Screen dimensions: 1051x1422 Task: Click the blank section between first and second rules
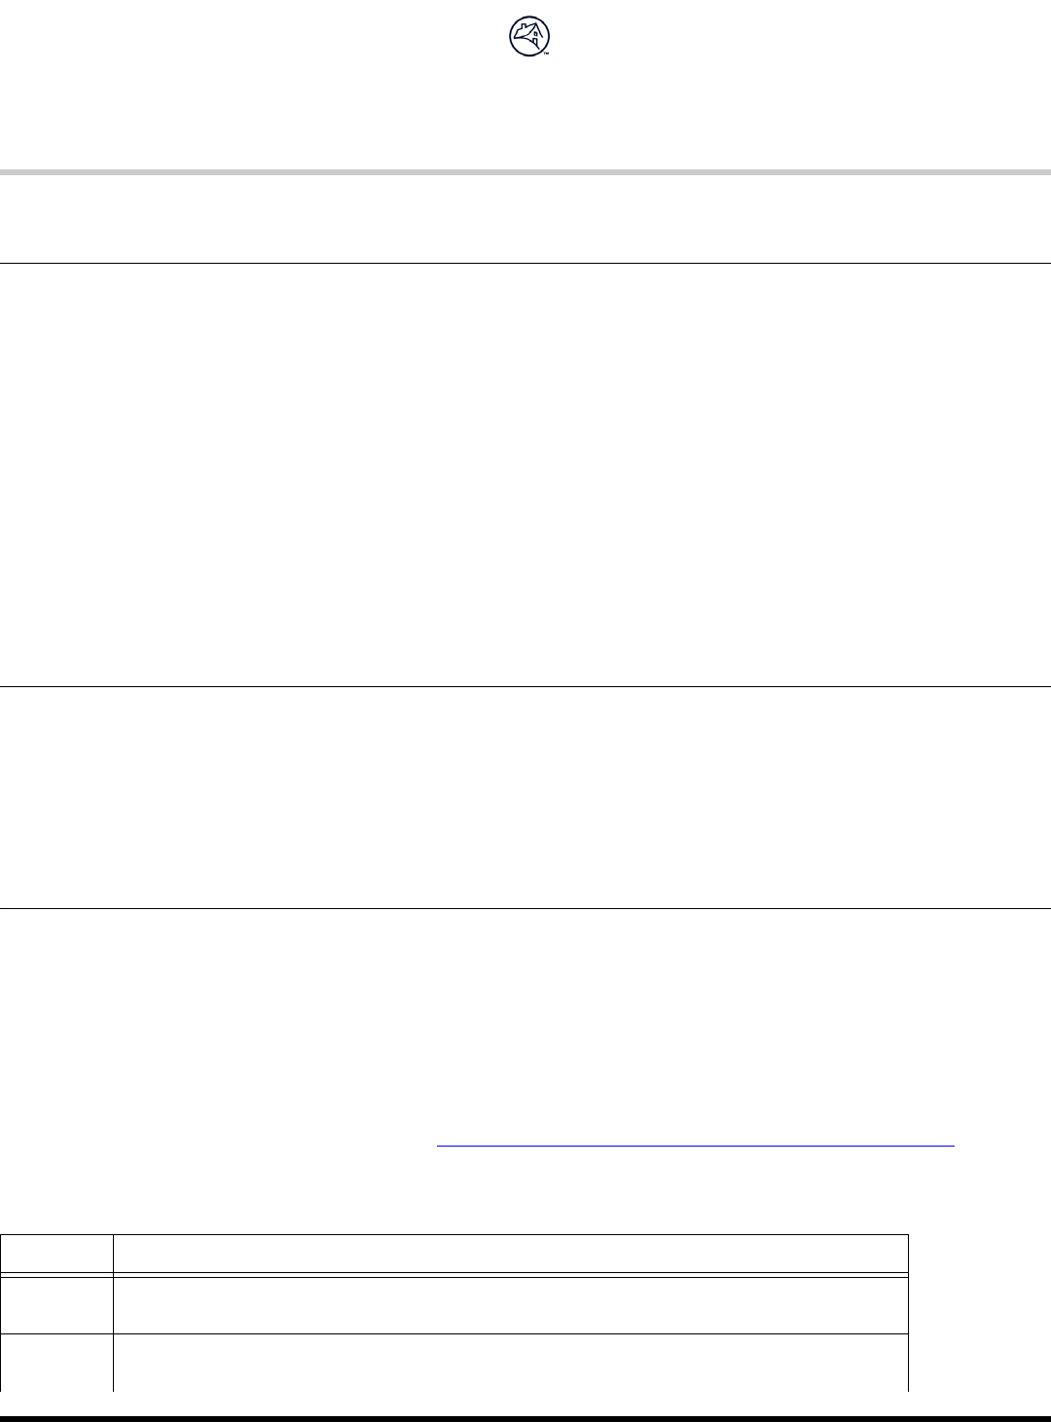pos(525,475)
